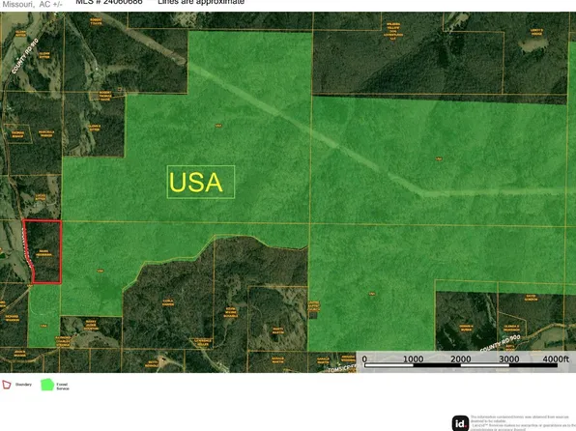Click the 'Lines are approximate' header text
The height and width of the screenshot is (431, 576).
201,2
